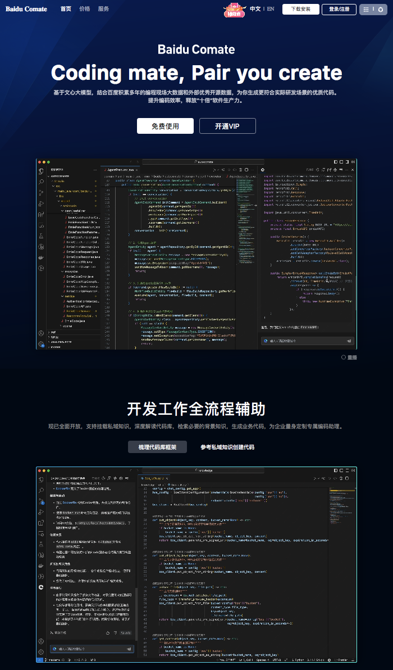Click Testing flask icon in second demo
Viewport: 393px width, 670px height.
click(42, 544)
